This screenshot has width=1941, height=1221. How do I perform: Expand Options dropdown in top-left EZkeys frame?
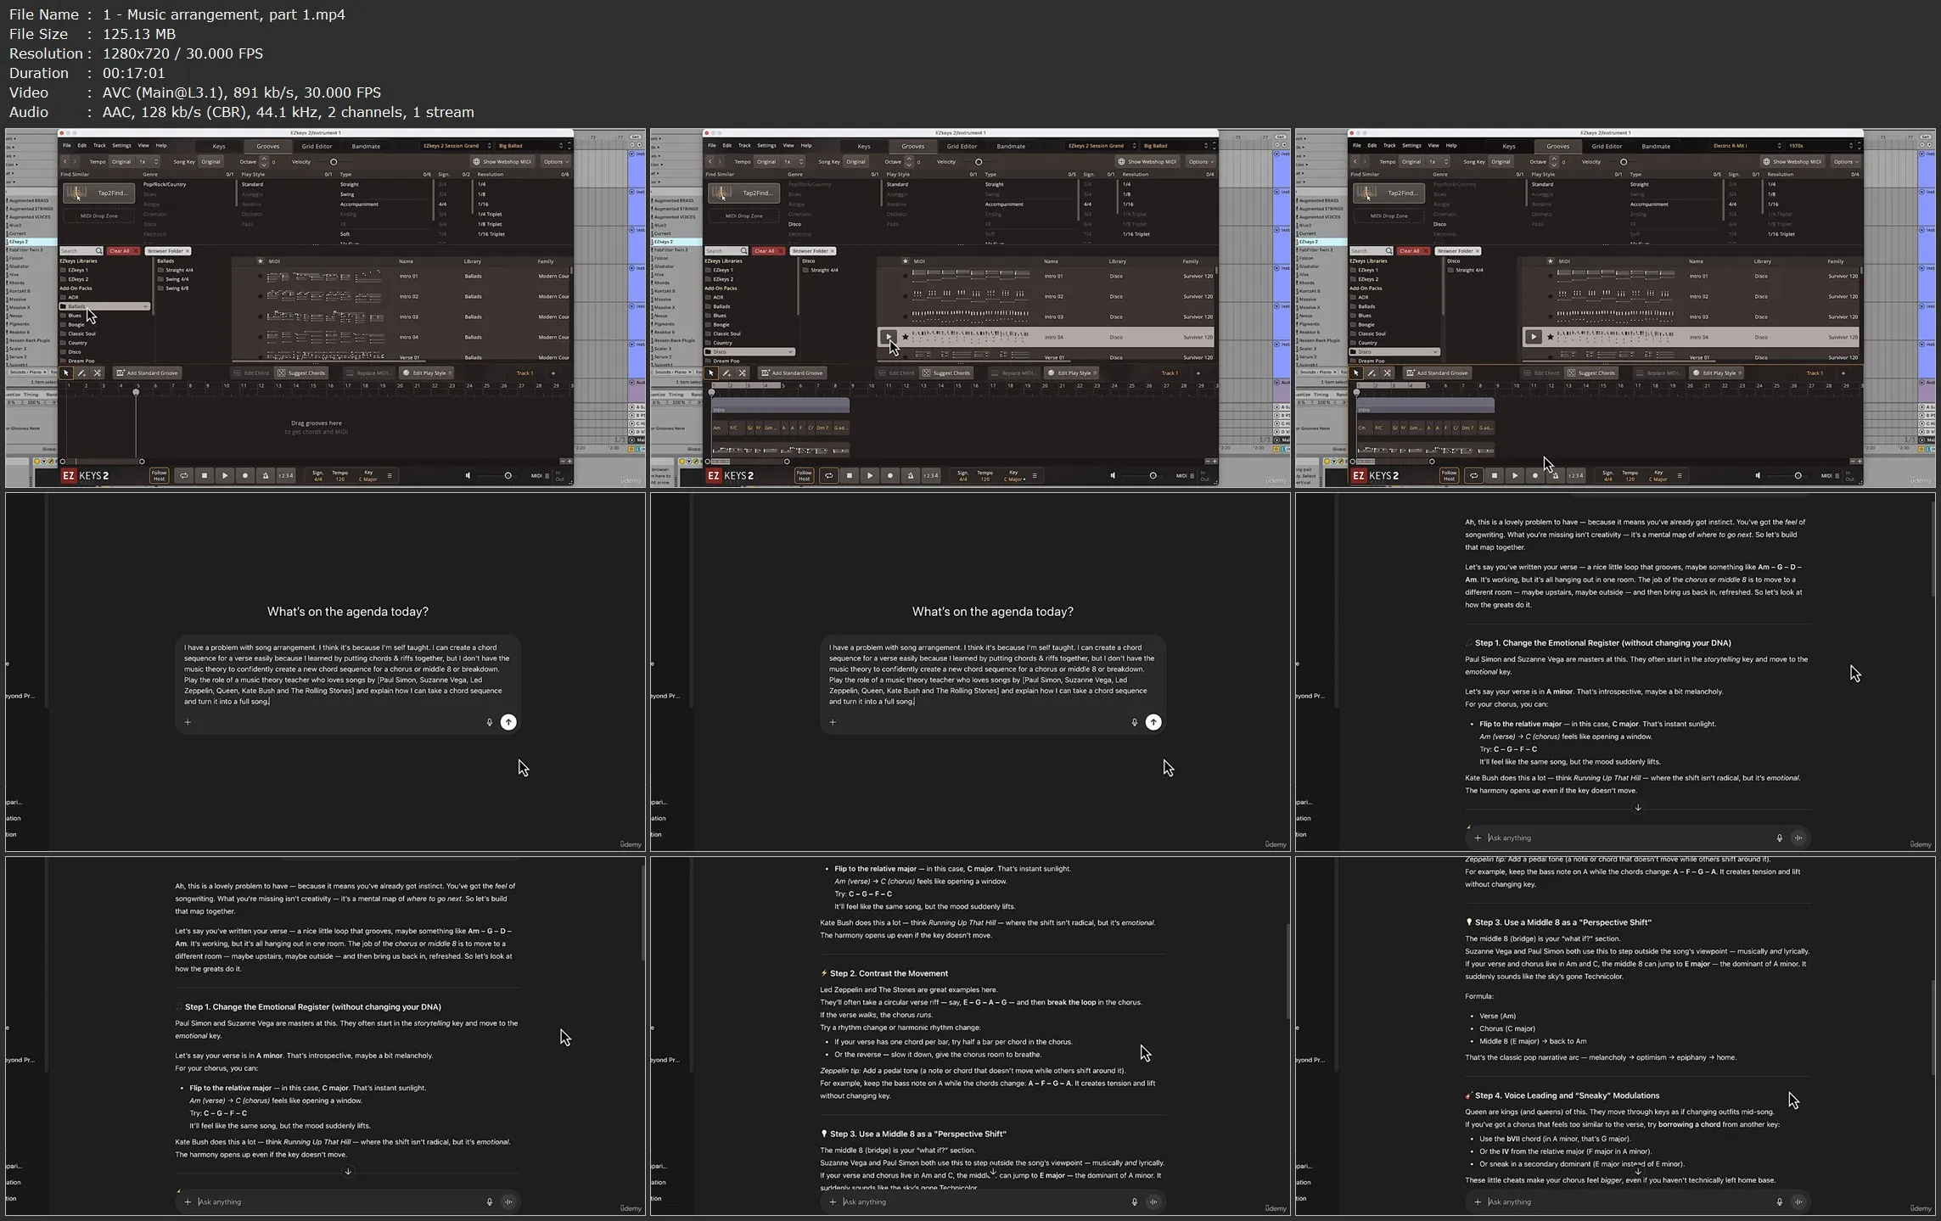pos(555,162)
